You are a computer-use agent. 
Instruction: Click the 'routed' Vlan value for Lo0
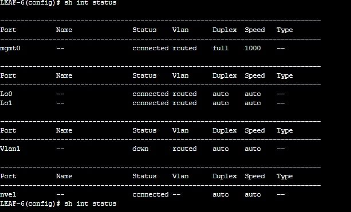click(x=184, y=94)
